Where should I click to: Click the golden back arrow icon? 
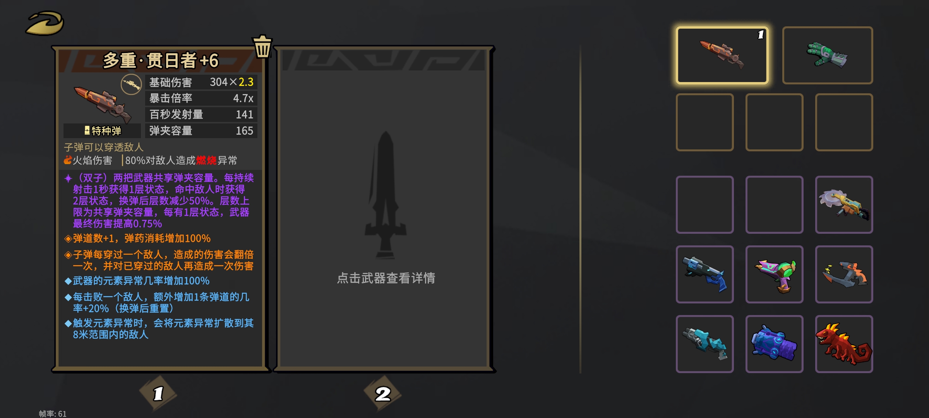(45, 23)
